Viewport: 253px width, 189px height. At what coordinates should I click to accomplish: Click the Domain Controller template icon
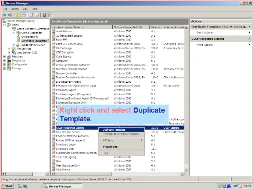(x=54, y=73)
